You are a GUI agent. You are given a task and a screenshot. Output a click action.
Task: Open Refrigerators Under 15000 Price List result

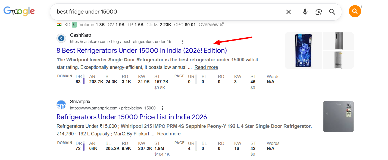tap(132, 117)
